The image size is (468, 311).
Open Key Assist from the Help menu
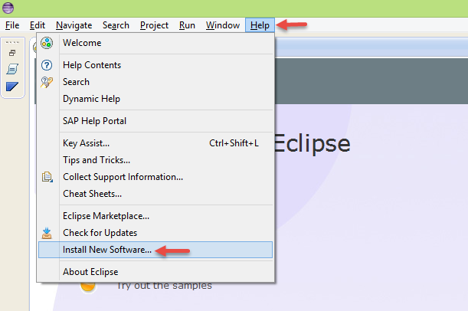[86, 143]
